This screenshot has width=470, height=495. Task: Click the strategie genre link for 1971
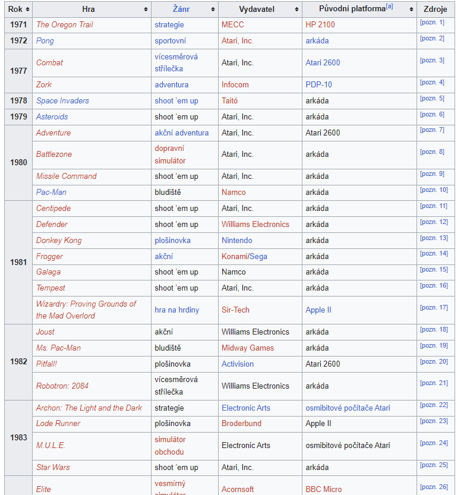(169, 24)
